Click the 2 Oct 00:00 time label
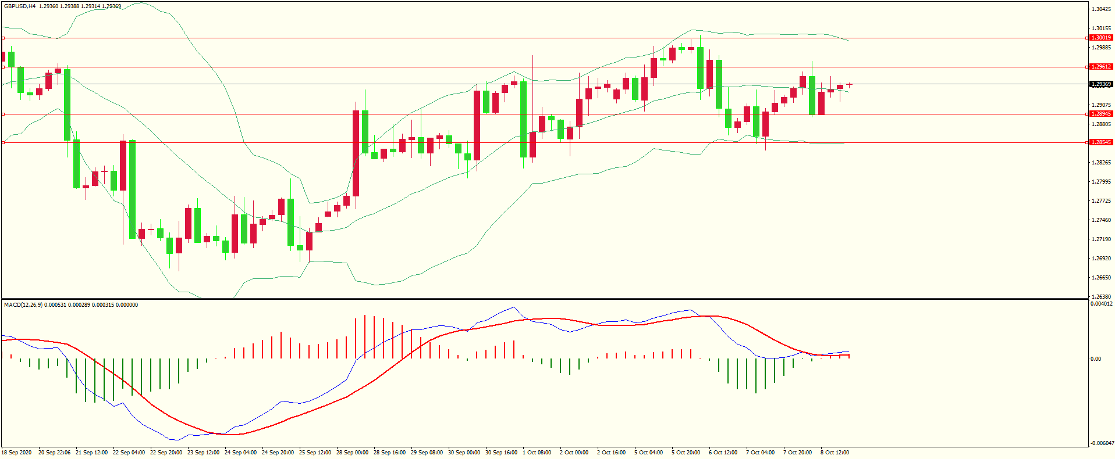Viewport: 1115px width, 459px height. [574, 453]
